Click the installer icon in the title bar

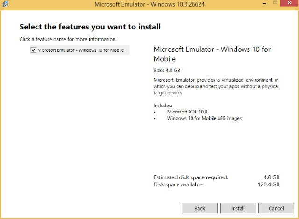coord(5,5)
